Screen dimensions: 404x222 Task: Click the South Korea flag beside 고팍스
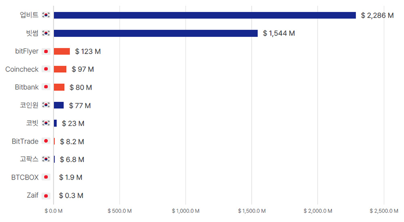pos(46,159)
